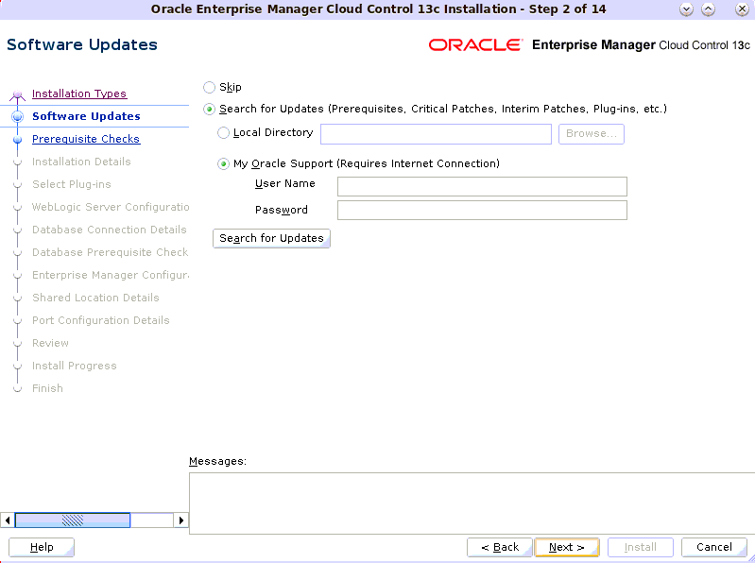Click the Installation Types step marker icon
The image size is (755, 563).
(x=17, y=94)
